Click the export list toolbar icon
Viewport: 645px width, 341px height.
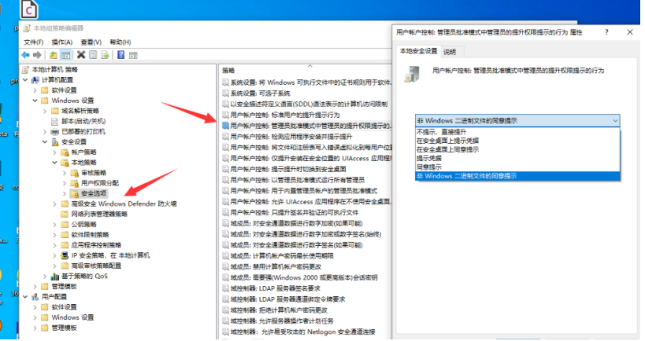pos(105,55)
